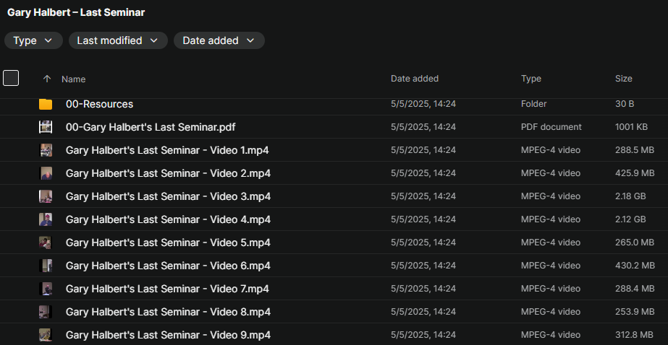Click the sort ascending arrow icon

pos(47,79)
